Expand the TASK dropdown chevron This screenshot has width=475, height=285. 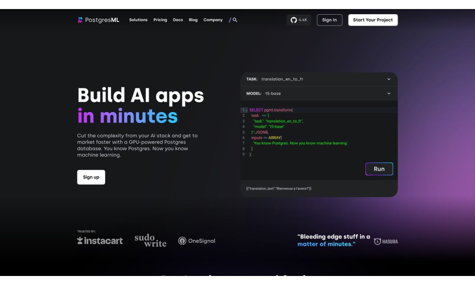(x=389, y=79)
